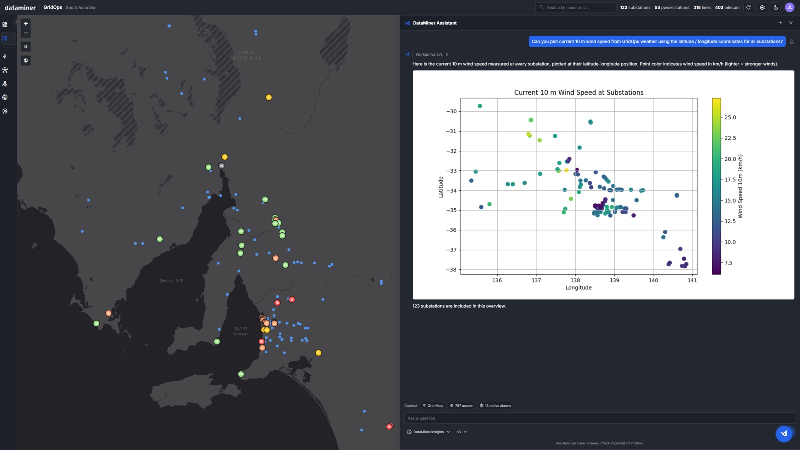
Task: Click the blue assistant floating button
Action: pos(784,434)
